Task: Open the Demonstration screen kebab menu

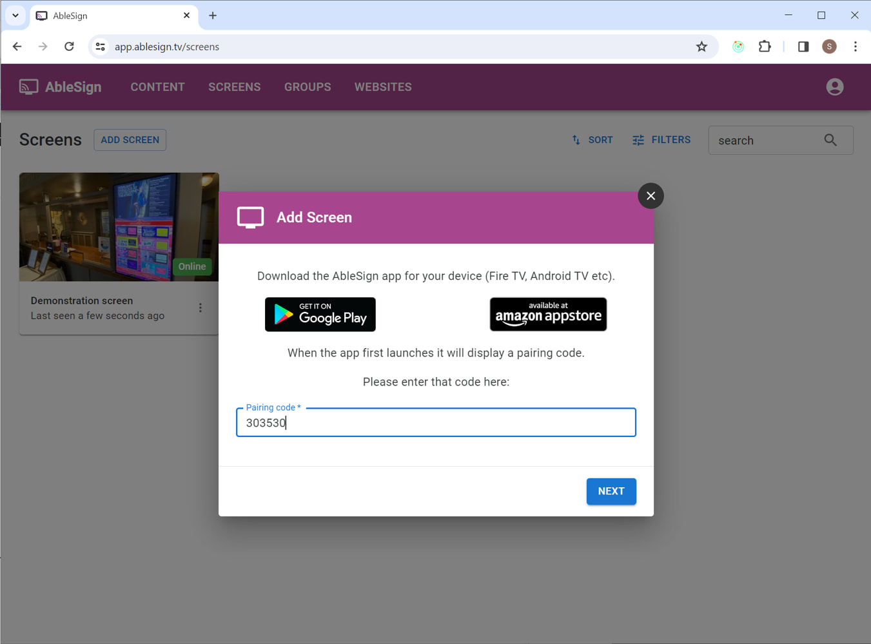Action: (x=201, y=307)
